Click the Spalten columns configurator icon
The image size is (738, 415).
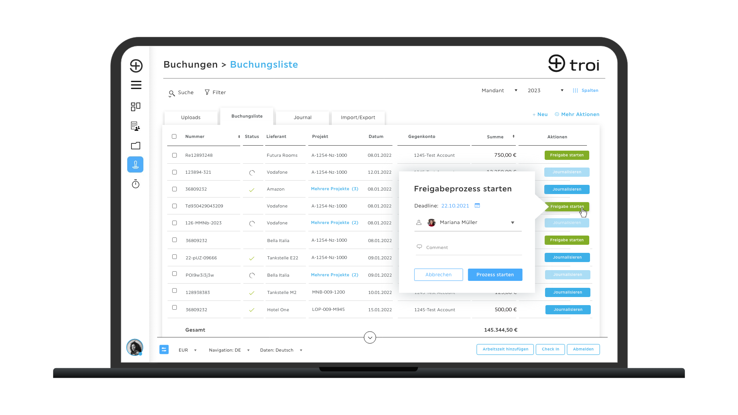coord(575,90)
